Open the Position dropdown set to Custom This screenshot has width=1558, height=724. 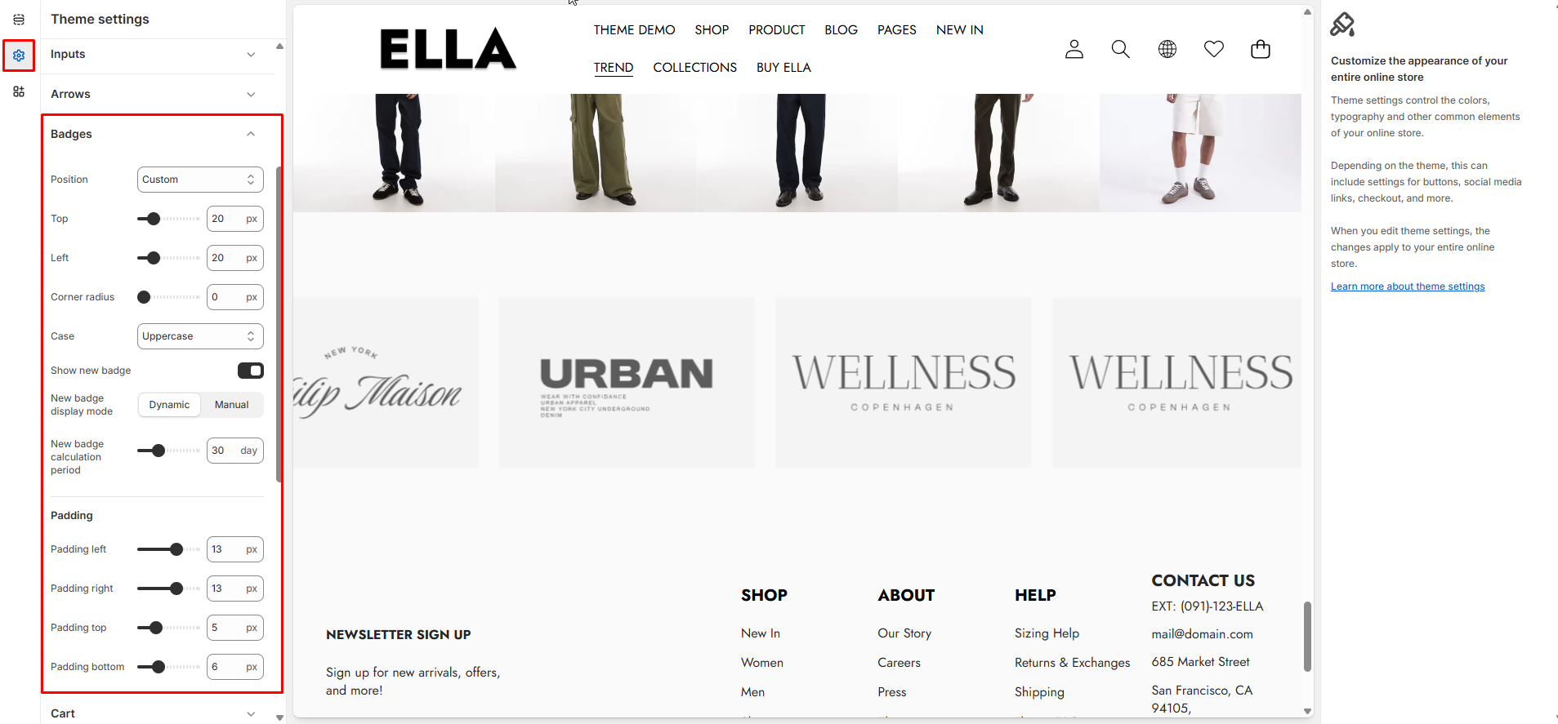[x=200, y=180]
